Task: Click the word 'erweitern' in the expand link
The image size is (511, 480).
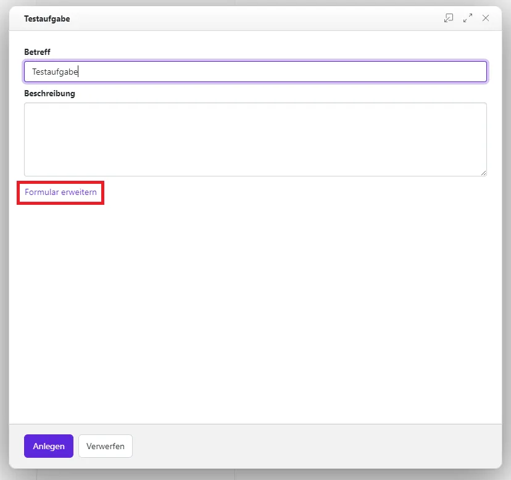Action: [x=79, y=192]
